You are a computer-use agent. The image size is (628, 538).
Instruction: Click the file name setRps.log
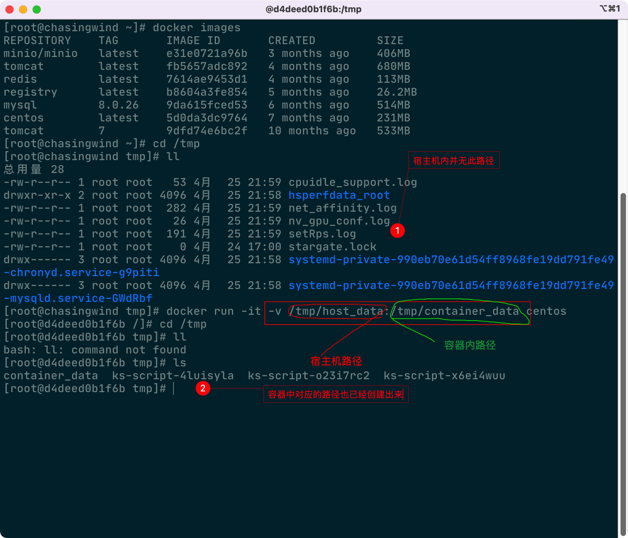click(x=322, y=234)
